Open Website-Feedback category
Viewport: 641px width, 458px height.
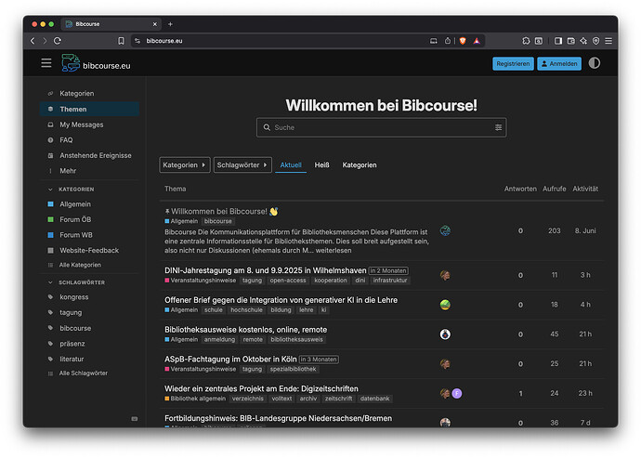89,250
